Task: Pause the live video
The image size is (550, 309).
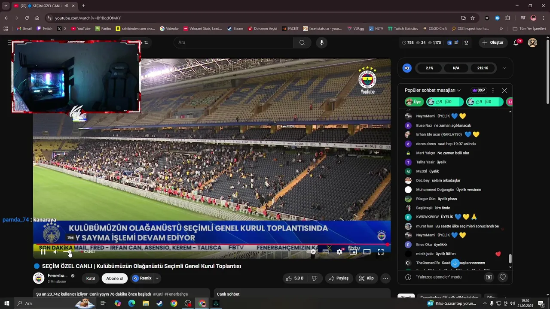Action: point(43,252)
